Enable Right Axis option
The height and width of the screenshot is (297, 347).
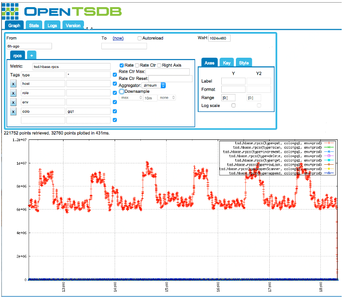160,65
